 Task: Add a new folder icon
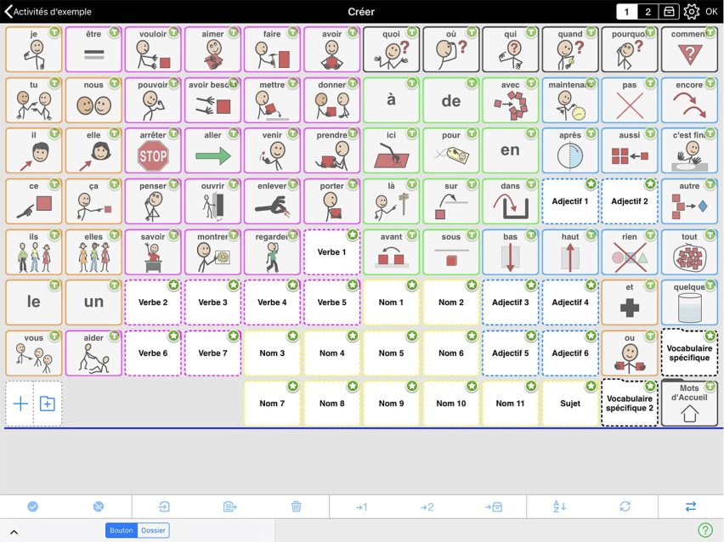pos(48,404)
